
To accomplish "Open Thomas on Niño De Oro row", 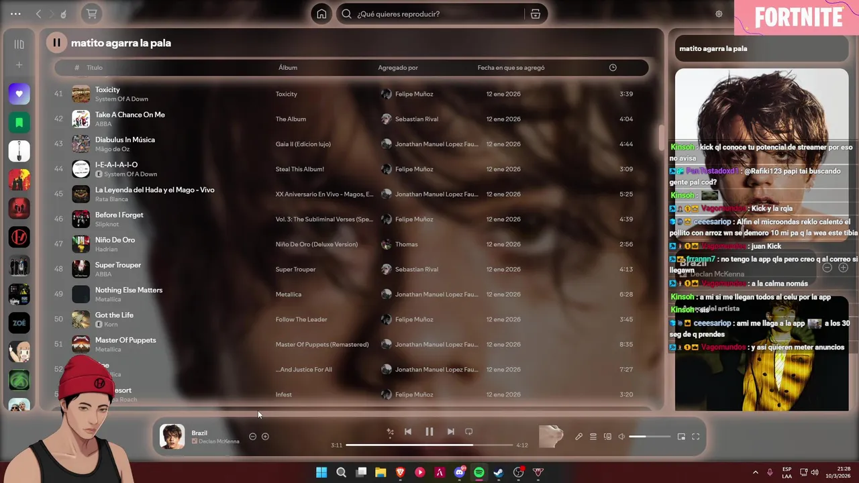I will coord(407,244).
